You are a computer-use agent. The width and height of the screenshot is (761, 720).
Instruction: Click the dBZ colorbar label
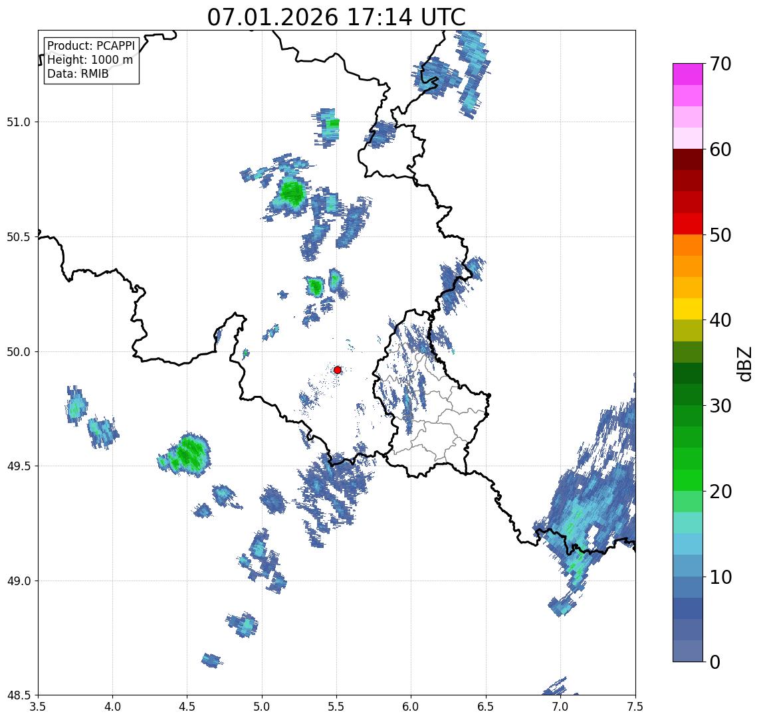744,364
